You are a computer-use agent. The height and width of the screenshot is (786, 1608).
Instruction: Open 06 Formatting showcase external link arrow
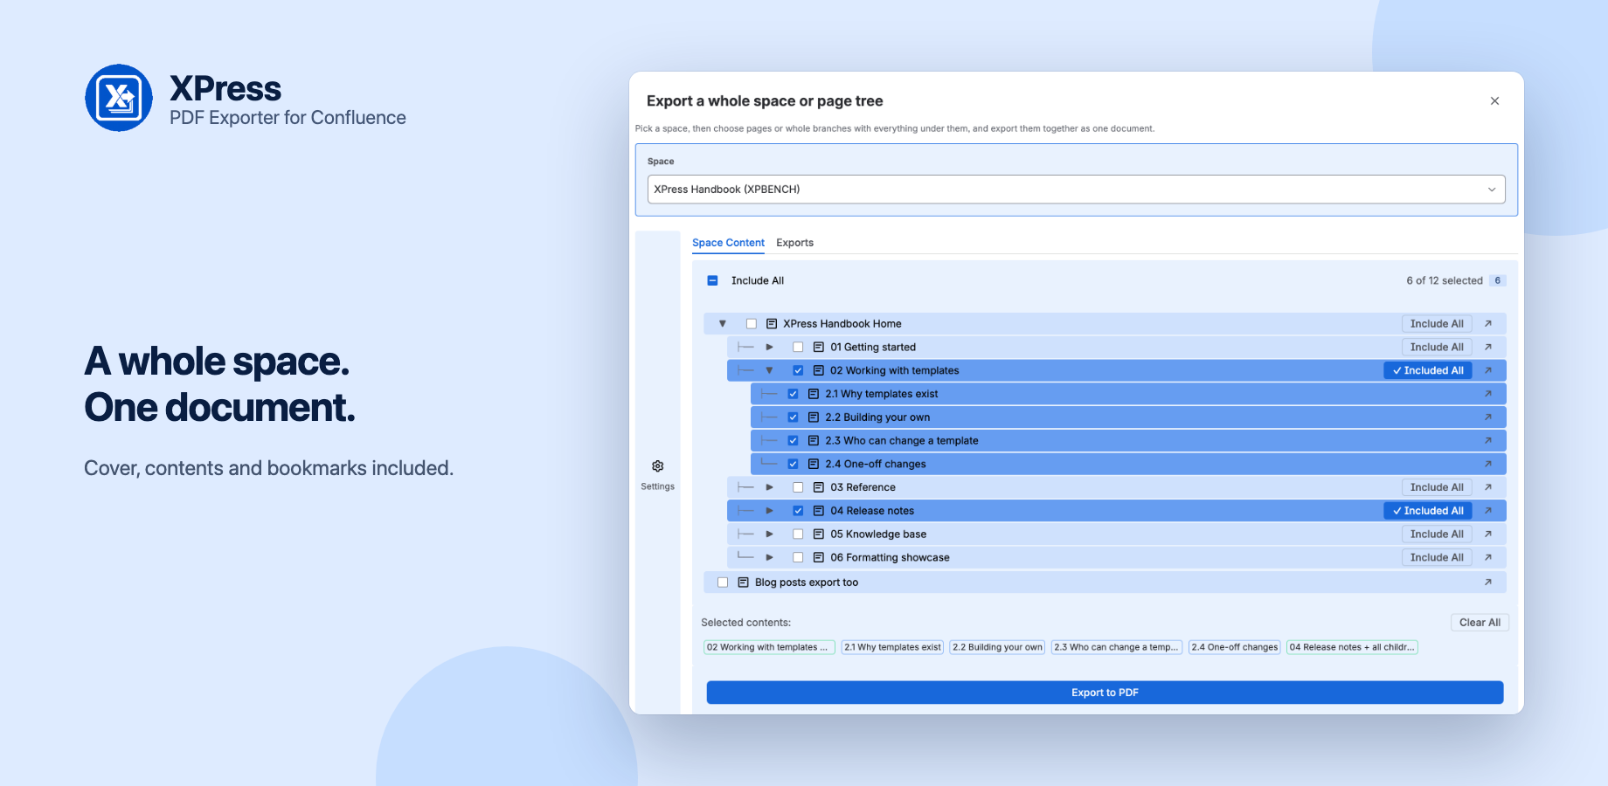1487,557
